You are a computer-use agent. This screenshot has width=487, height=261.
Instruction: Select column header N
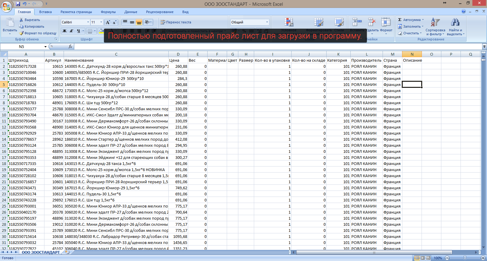(x=412, y=54)
